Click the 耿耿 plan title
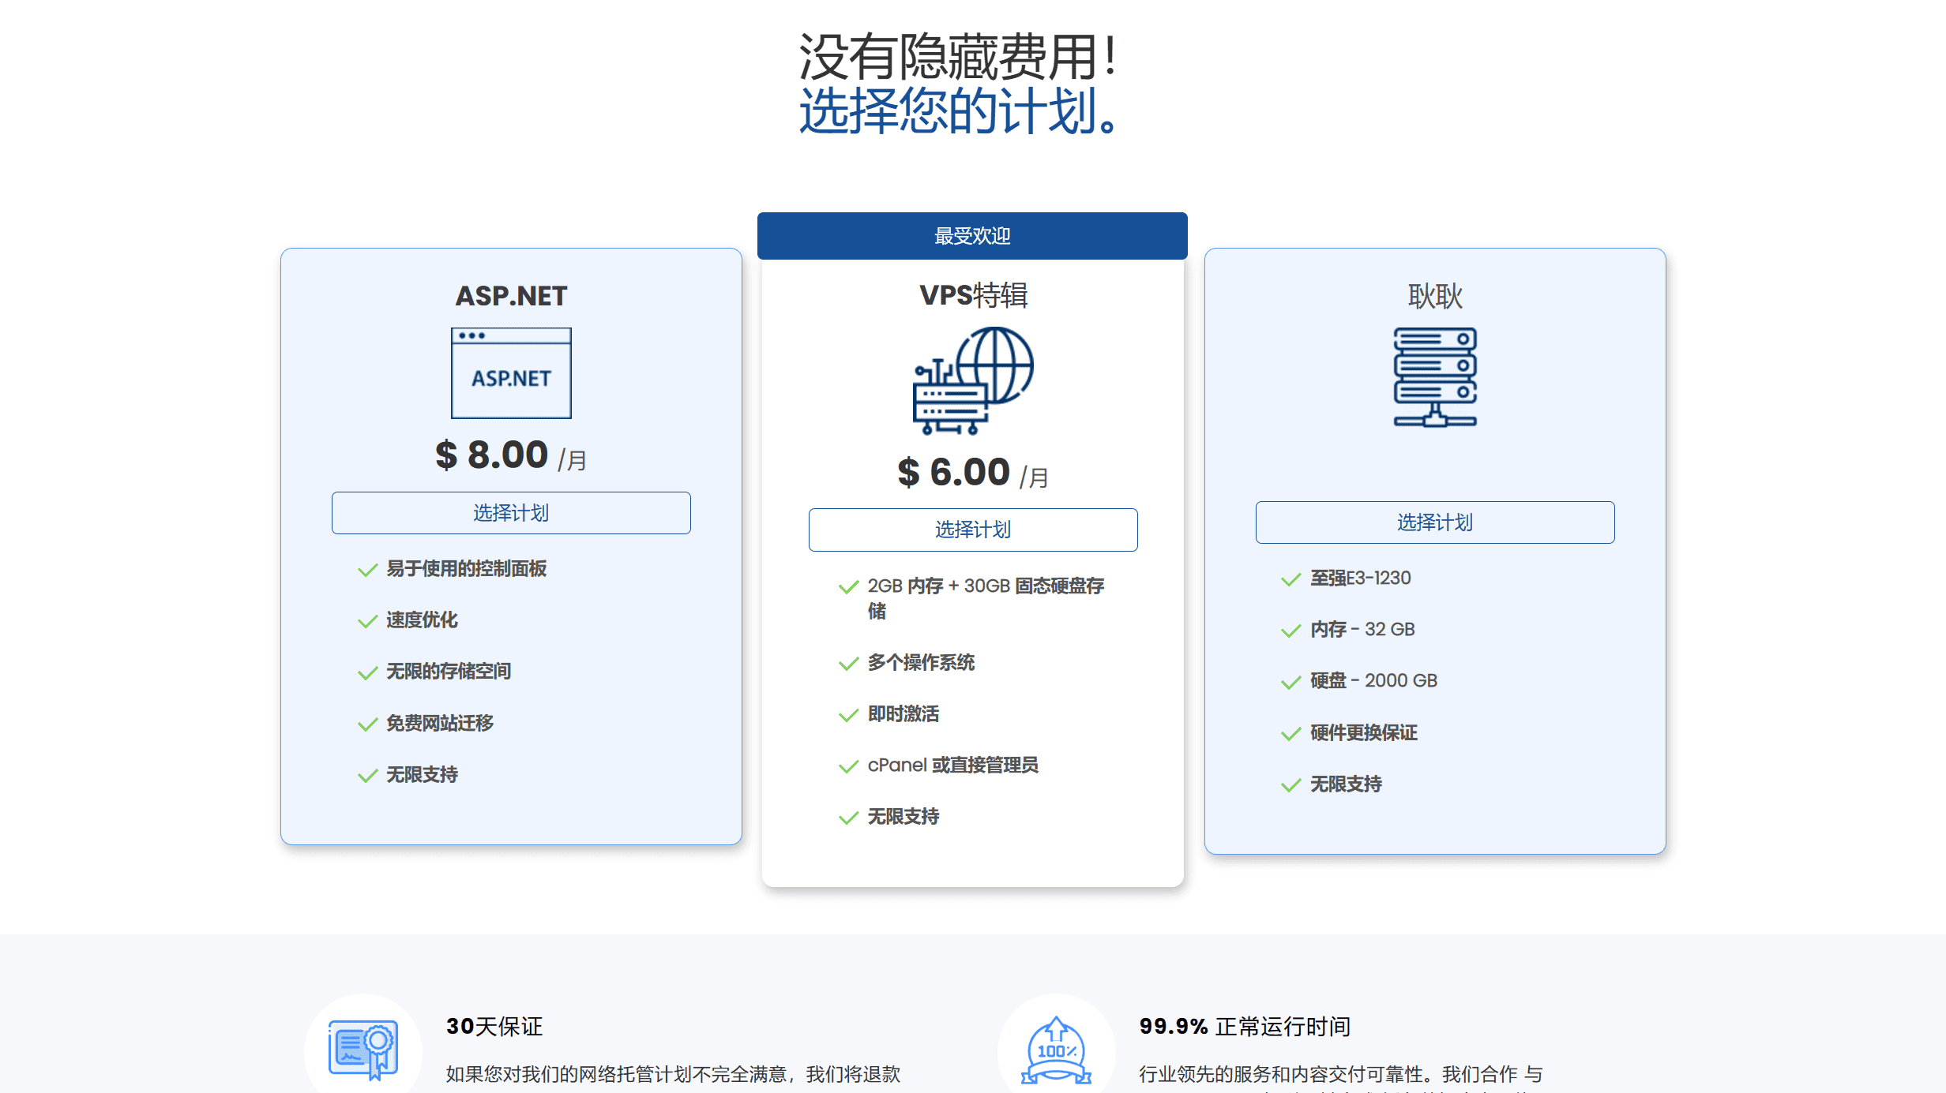Viewport: 1946px width, 1093px height. click(x=1435, y=297)
